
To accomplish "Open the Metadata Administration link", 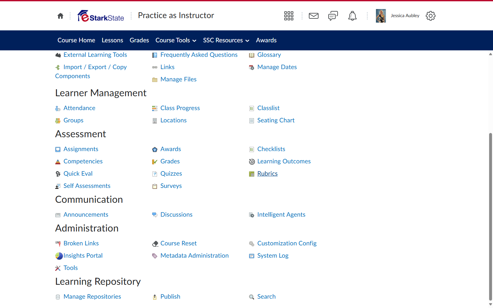I will tap(194, 256).
